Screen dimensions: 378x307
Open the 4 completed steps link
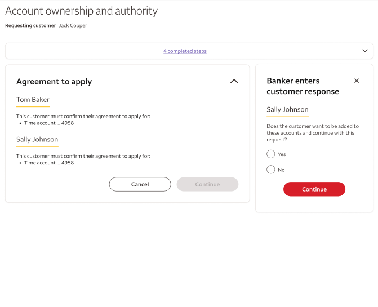[185, 51]
